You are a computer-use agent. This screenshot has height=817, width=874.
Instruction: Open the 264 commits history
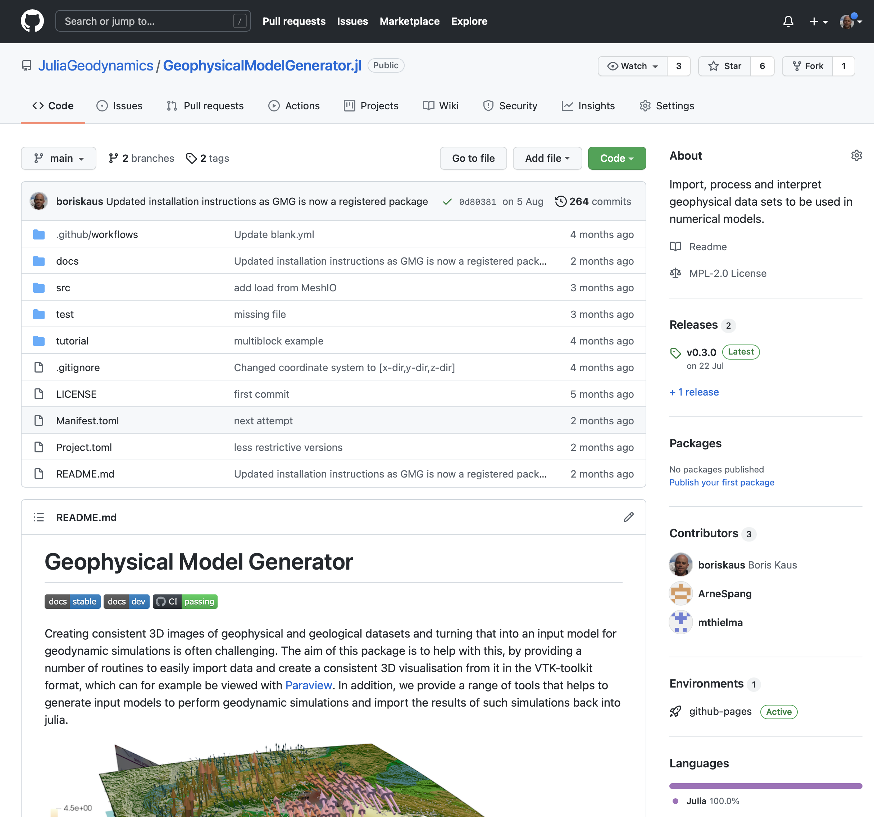point(593,201)
